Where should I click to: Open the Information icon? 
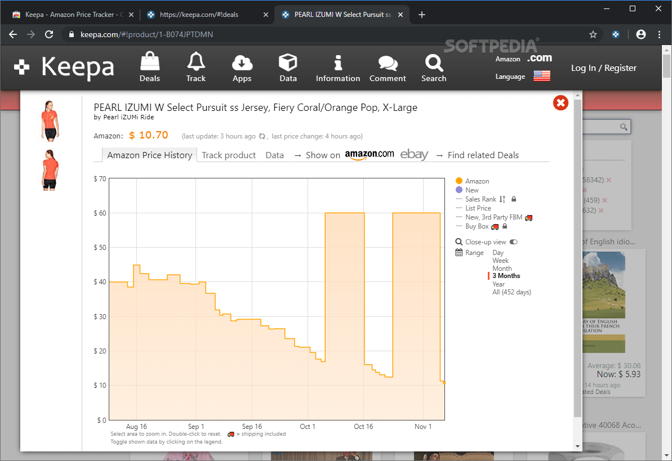(x=338, y=68)
